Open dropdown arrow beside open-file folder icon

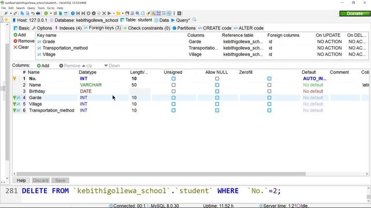pos(123,13)
